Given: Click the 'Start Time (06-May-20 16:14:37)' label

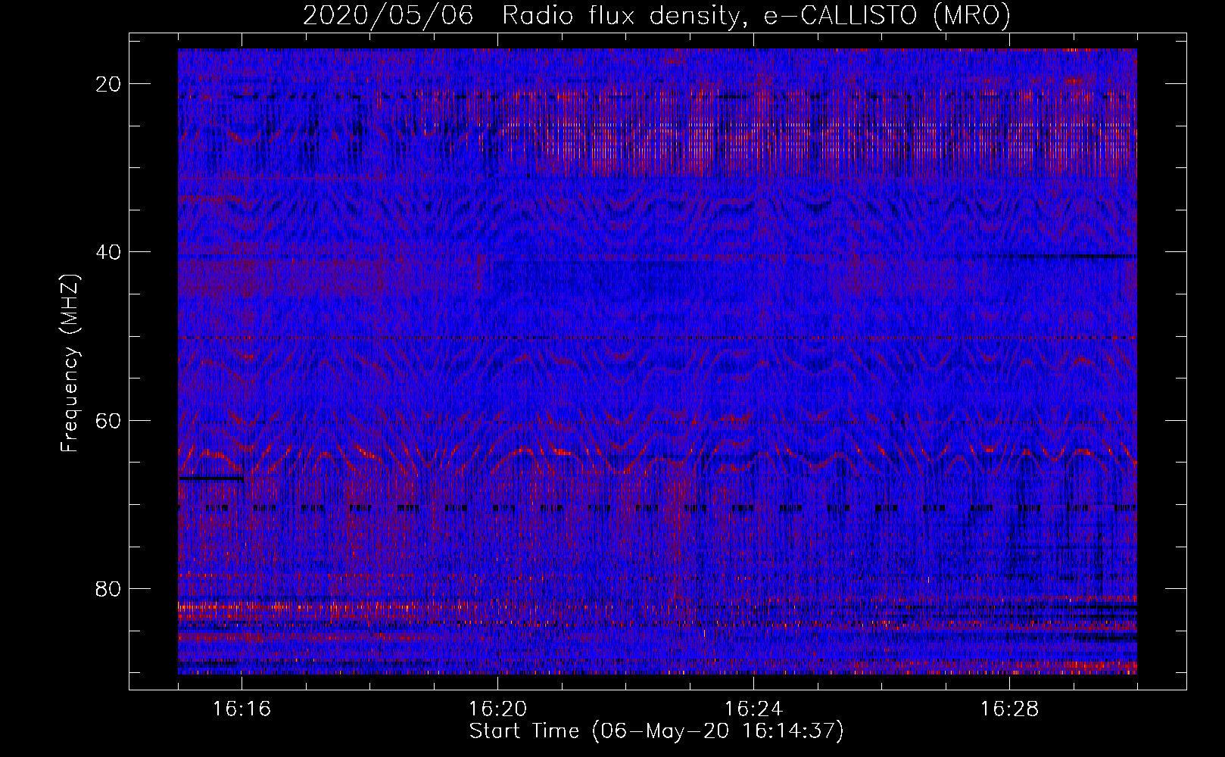Looking at the screenshot, I should 656,731.
